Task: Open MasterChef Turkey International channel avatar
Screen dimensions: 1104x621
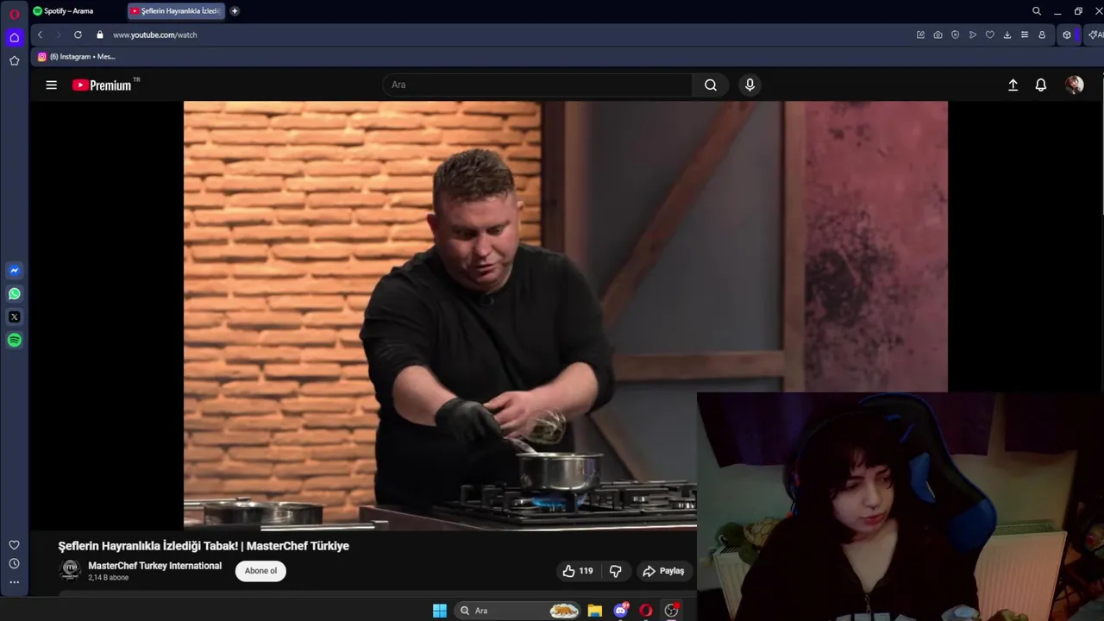Action: 70,570
